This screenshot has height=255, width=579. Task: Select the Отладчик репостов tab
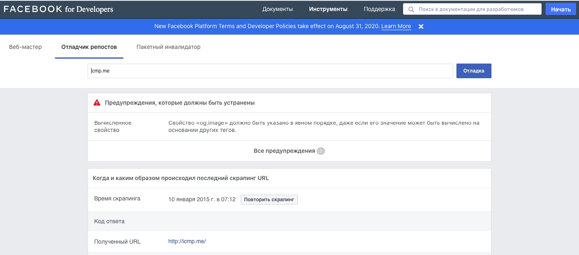click(x=89, y=47)
